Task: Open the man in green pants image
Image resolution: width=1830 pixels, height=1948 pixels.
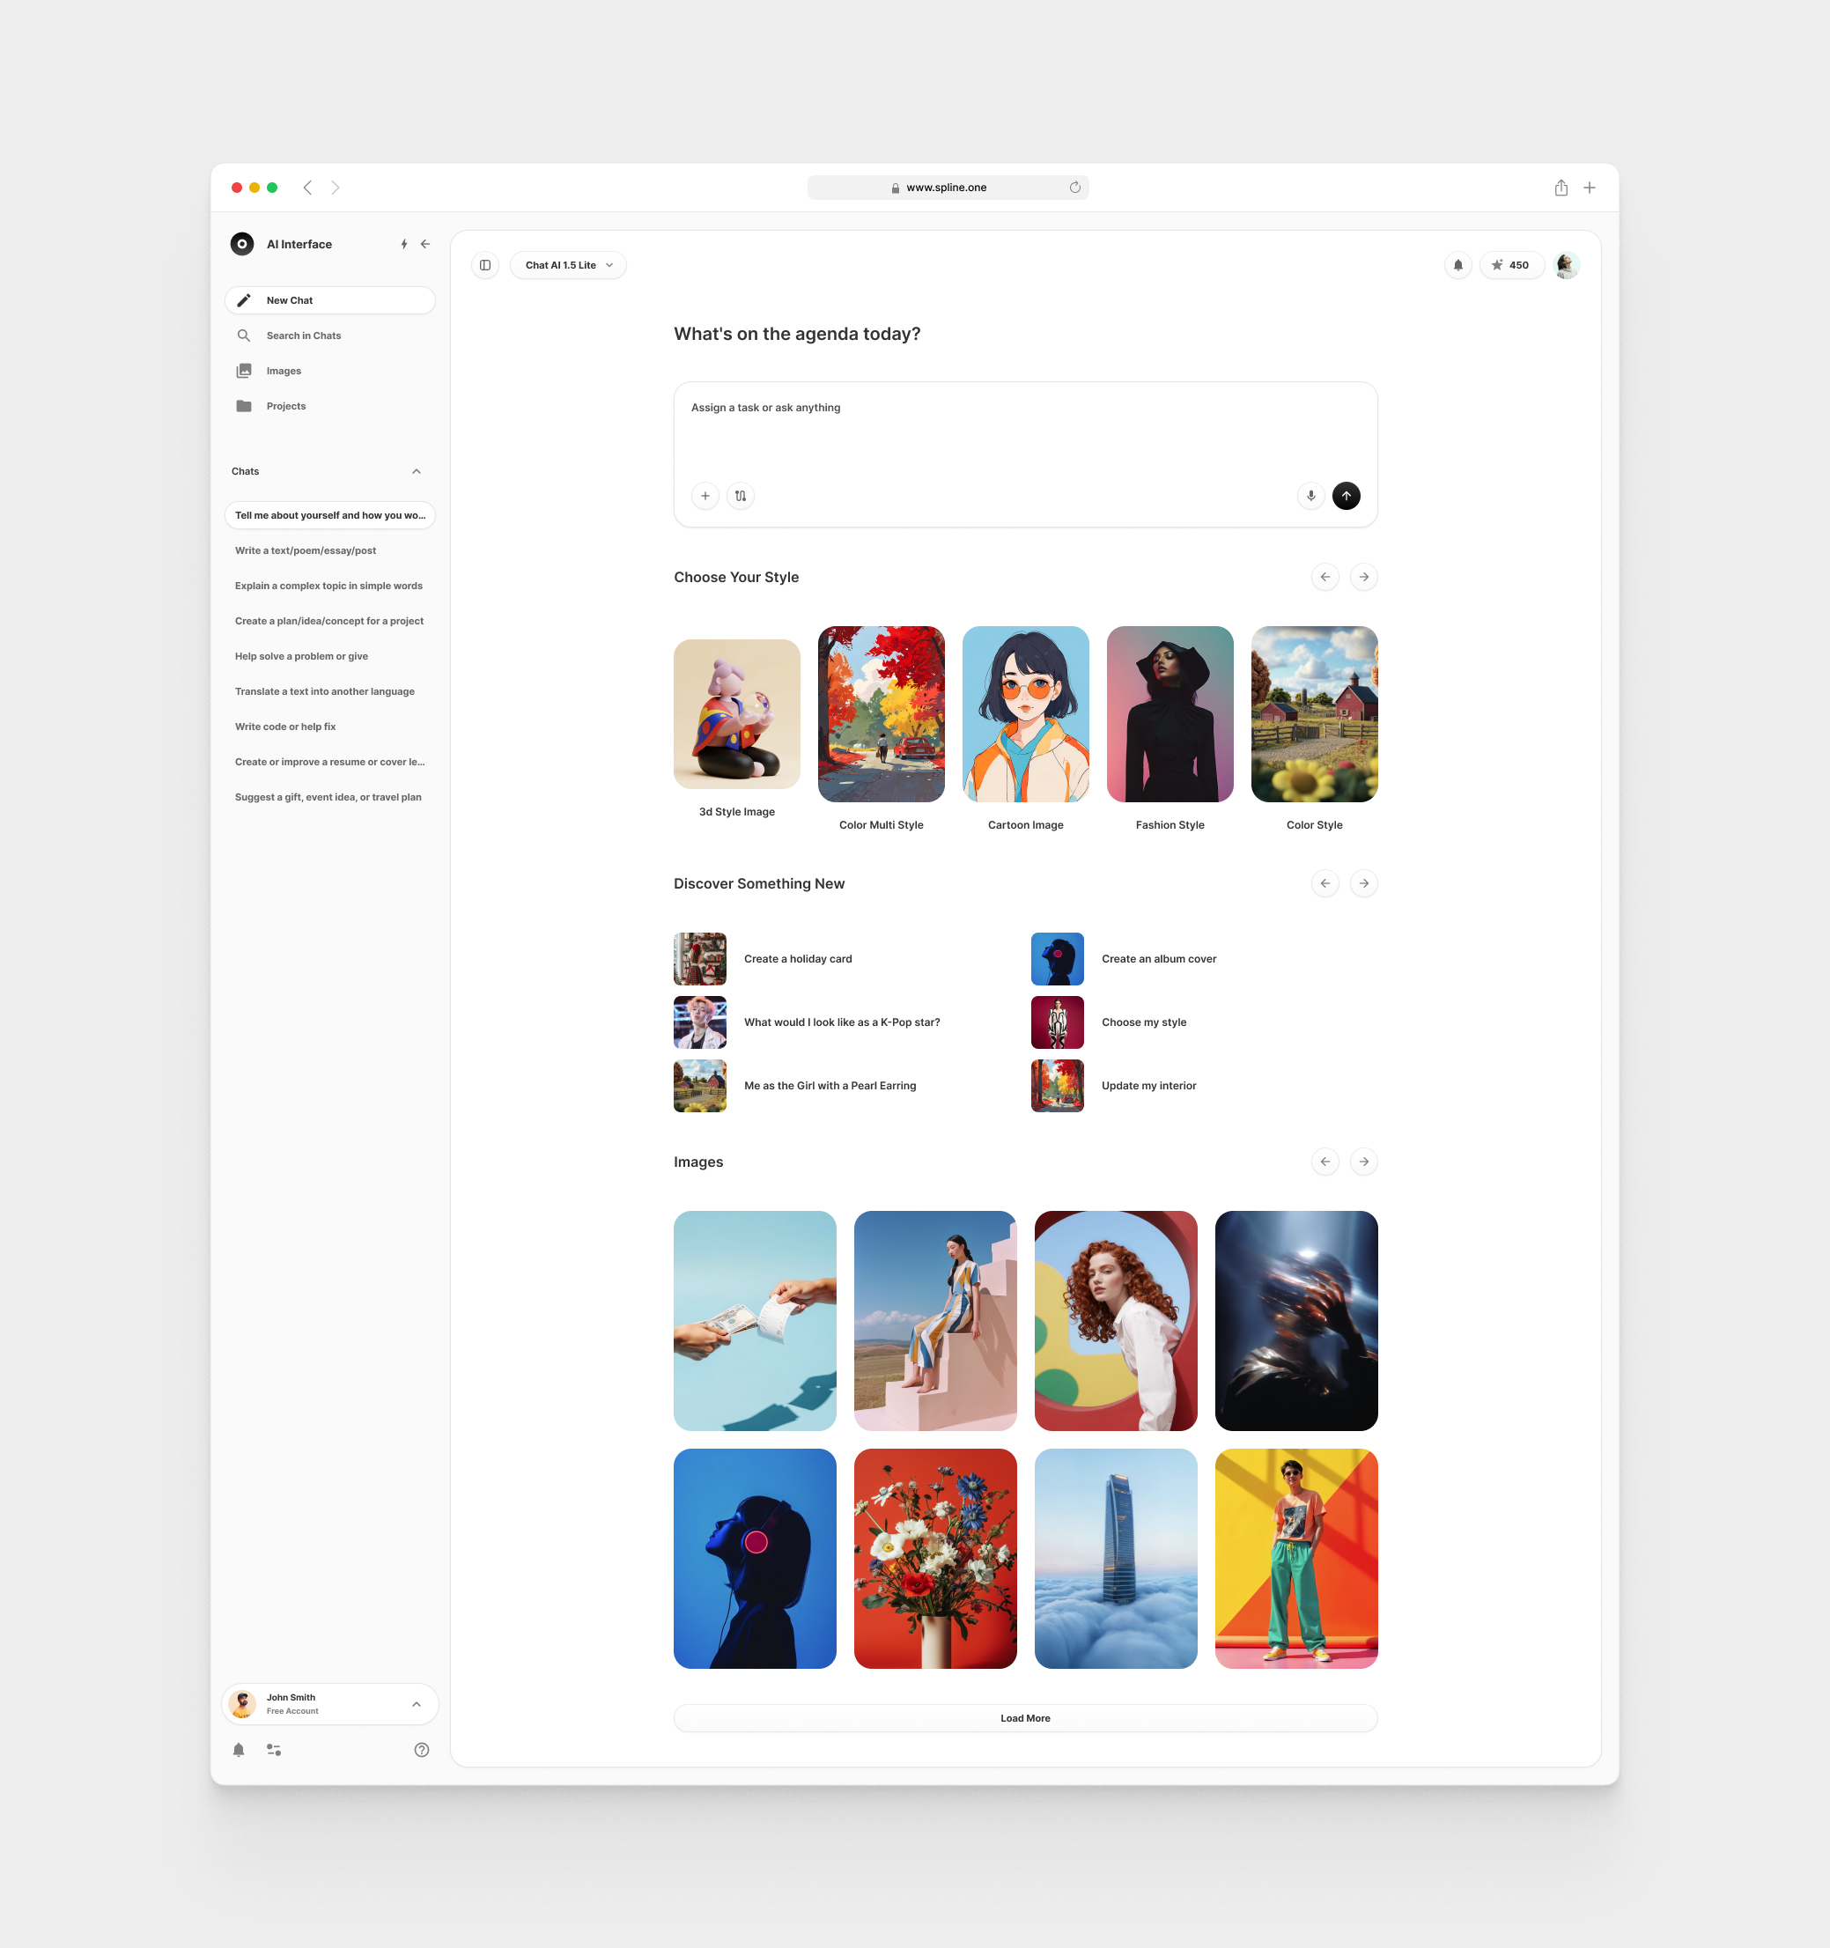Action: [x=1296, y=1559]
